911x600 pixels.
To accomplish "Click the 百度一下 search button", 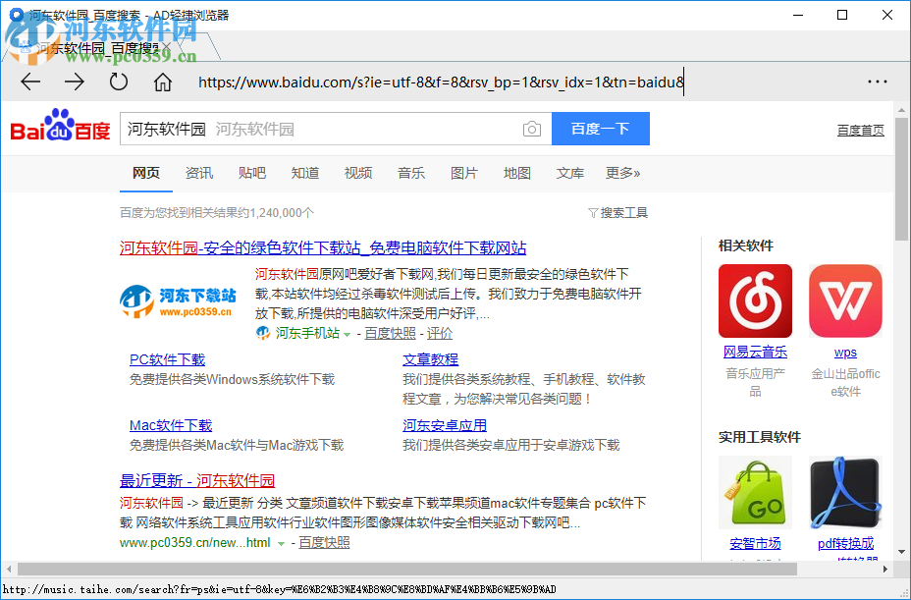I will pyautogui.click(x=601, y=129).
